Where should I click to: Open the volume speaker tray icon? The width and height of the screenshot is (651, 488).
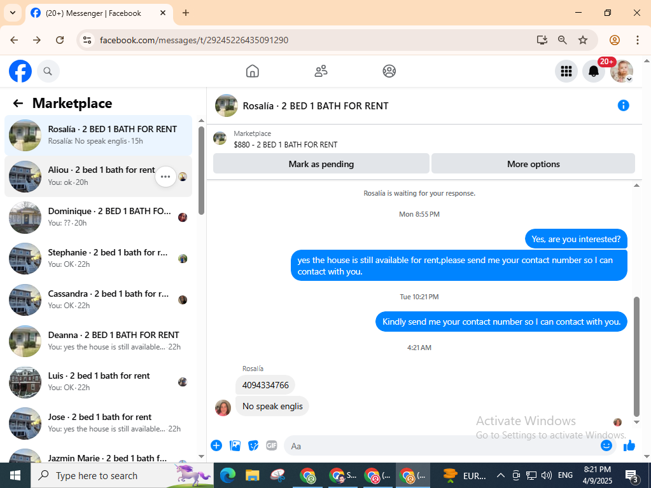[x=547, y=475]
